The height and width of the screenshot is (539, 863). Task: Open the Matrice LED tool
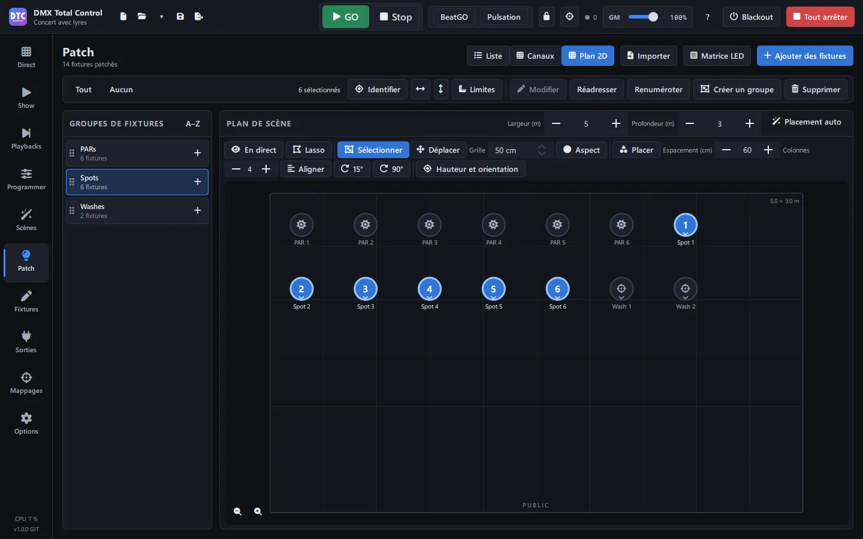pyautogui.click(x=717, y=56)
